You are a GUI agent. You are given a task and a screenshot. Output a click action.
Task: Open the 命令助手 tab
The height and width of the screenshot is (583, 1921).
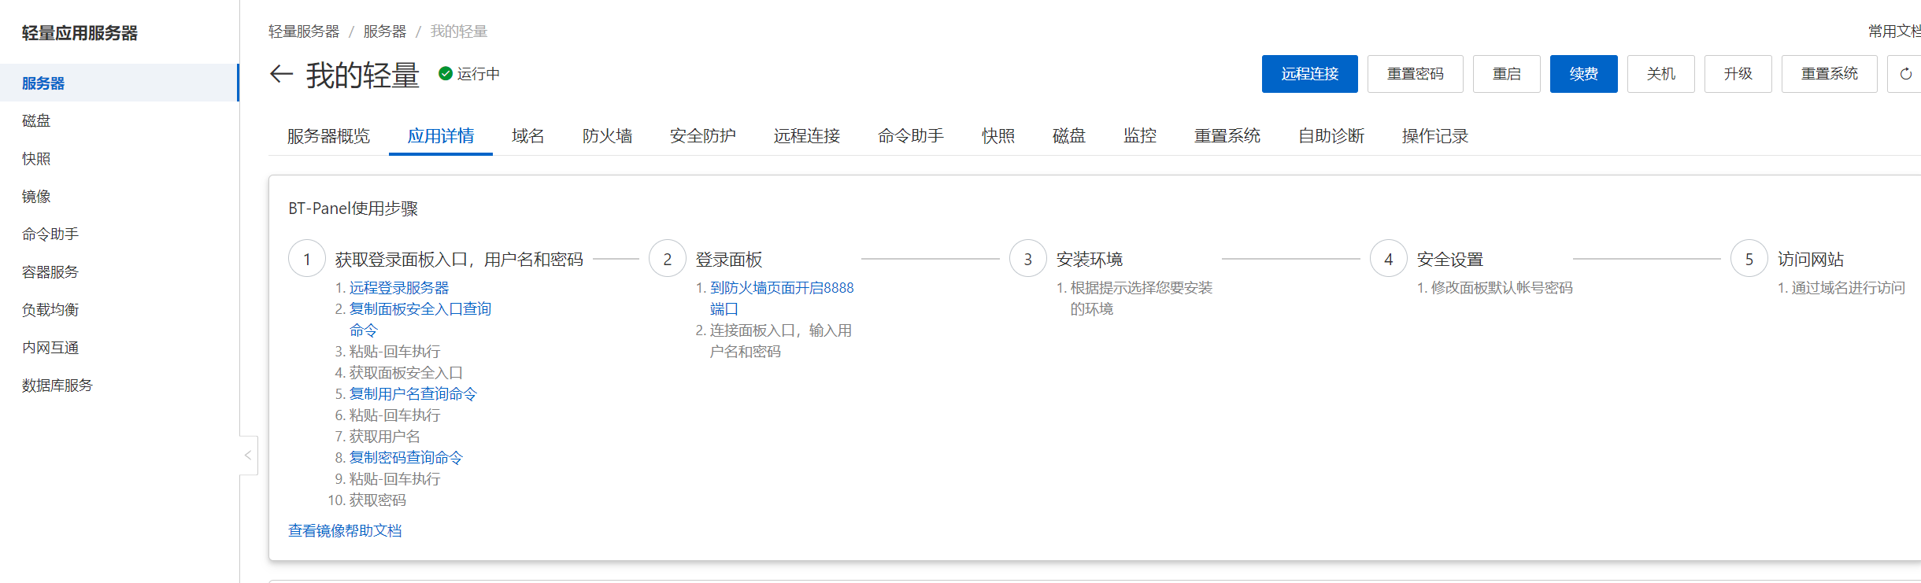pyautogui.click(x=910, y=136)
